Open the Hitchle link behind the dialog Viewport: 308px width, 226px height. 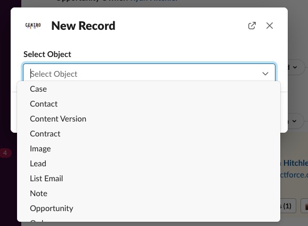(294, 163)
